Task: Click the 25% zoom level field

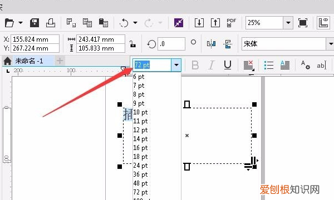Action: (264, 23)
